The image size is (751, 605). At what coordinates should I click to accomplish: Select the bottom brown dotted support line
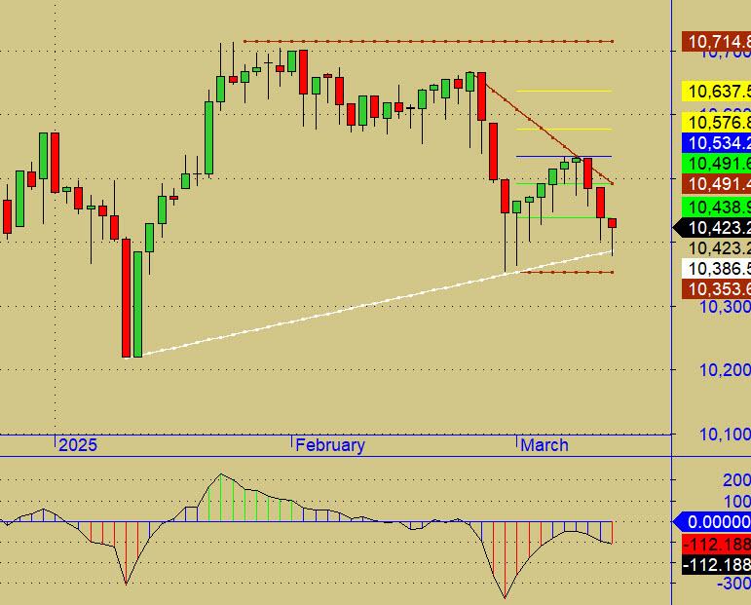click(x=567, y=273)
